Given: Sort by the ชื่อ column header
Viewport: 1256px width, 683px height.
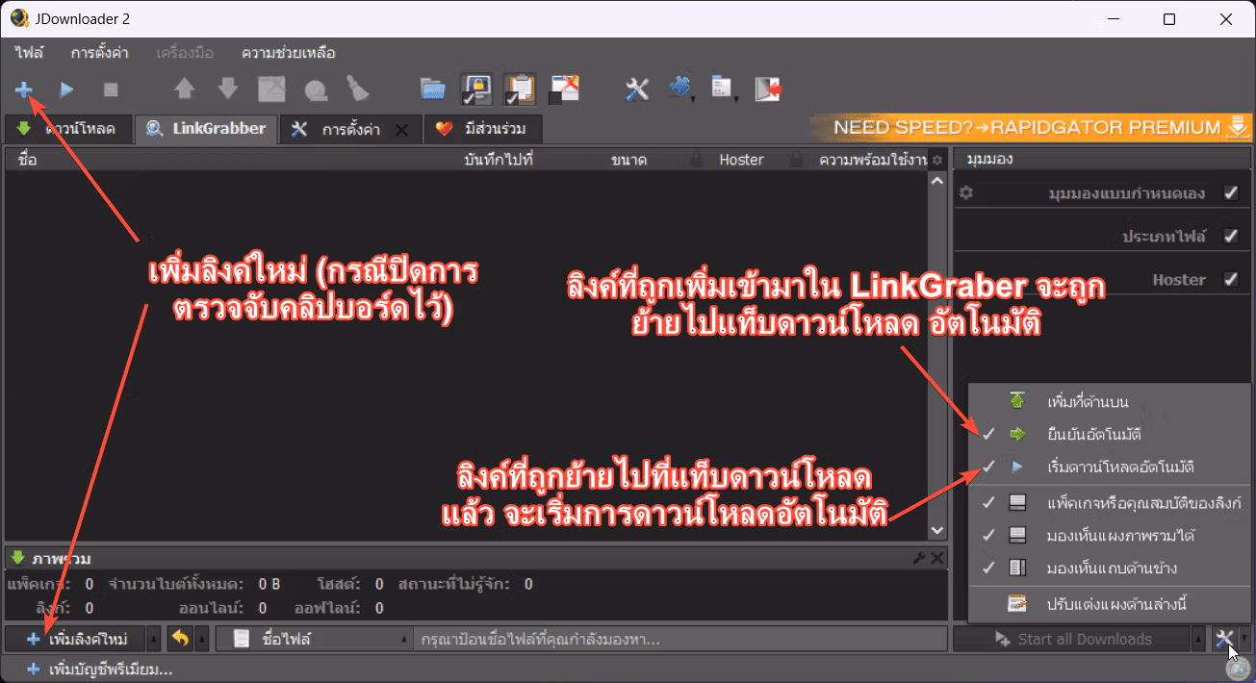Looking at the screenshot, I should (27, 160).
